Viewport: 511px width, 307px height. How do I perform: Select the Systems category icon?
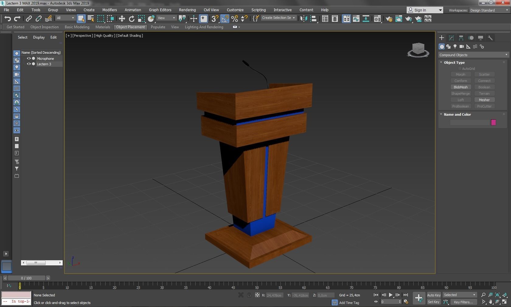(482, 46)
